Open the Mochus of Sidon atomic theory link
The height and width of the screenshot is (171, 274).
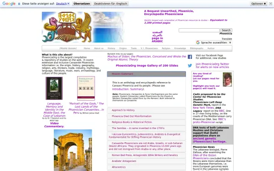(147, 58)
